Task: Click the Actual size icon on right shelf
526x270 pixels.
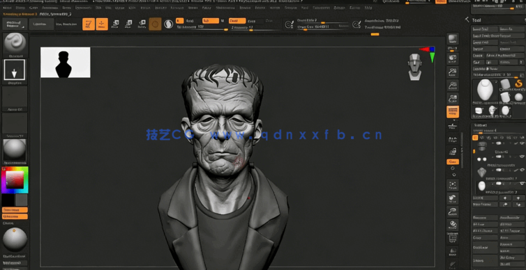Action: (453, 86)
